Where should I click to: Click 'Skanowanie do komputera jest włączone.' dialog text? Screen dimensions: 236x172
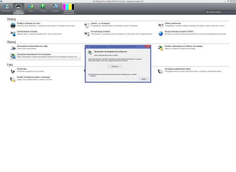[x=111, y=51]
